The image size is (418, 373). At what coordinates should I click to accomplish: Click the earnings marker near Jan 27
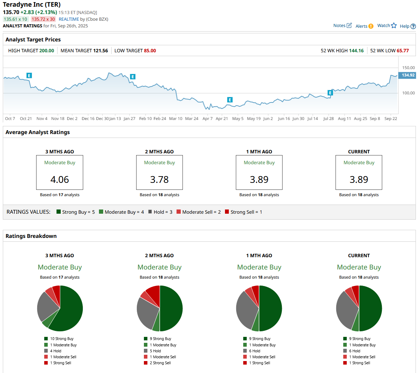[x=133, y=77]
